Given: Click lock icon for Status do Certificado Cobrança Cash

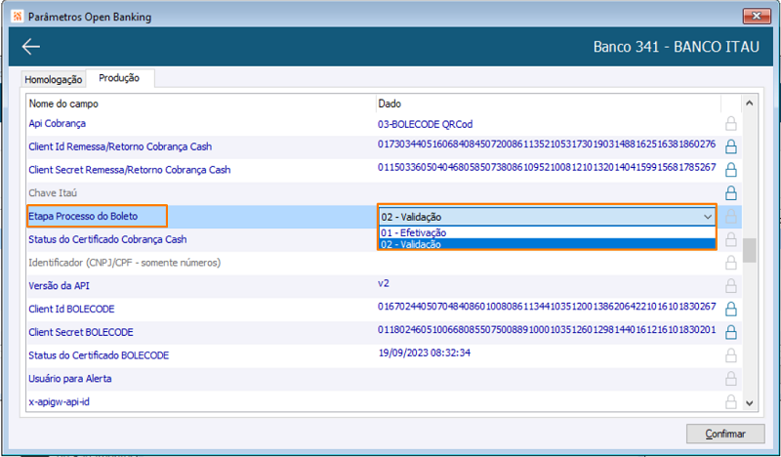Looking at the screenshot, I should 730,239.
